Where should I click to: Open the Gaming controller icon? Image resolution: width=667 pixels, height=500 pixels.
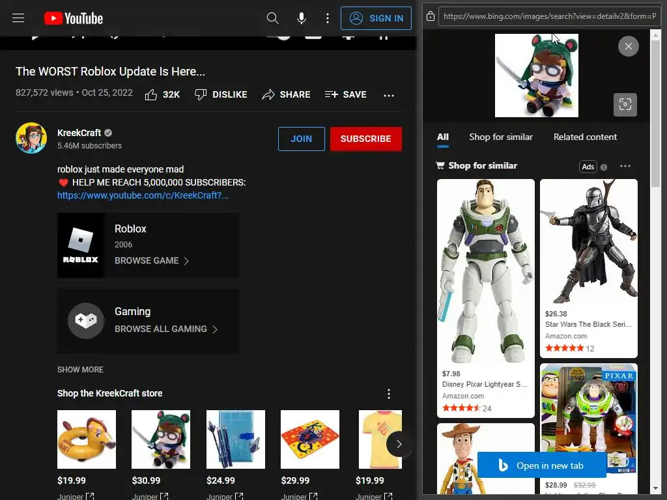(x=86, y=320)
